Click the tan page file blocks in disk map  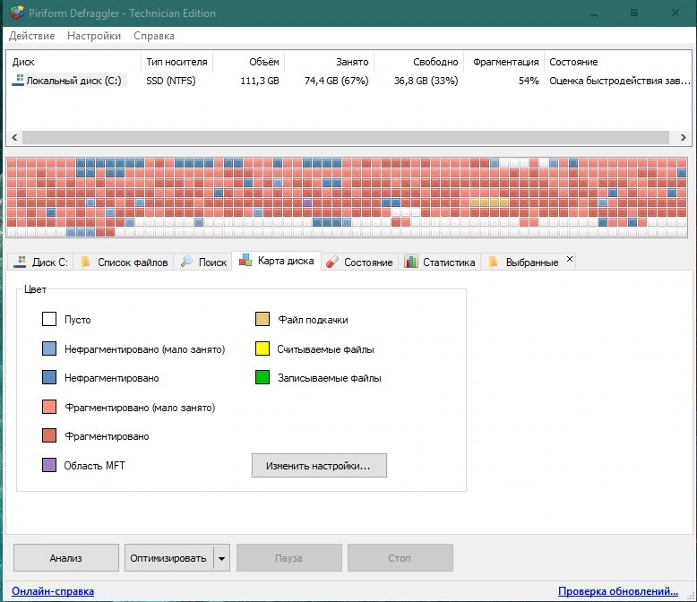click(489, 202)
